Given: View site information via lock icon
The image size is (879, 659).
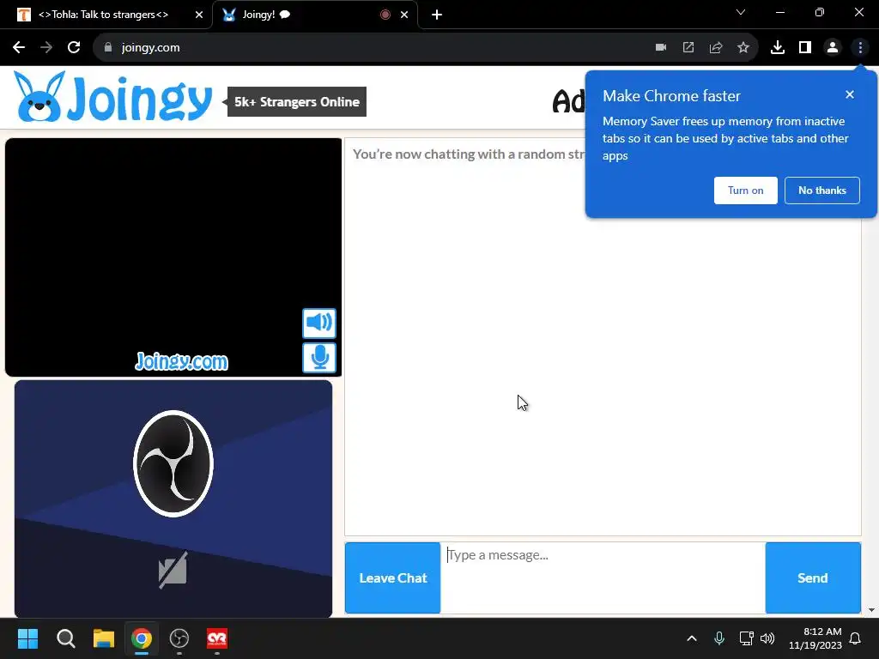Looking at the screenshot, I should tap(108, 48).
